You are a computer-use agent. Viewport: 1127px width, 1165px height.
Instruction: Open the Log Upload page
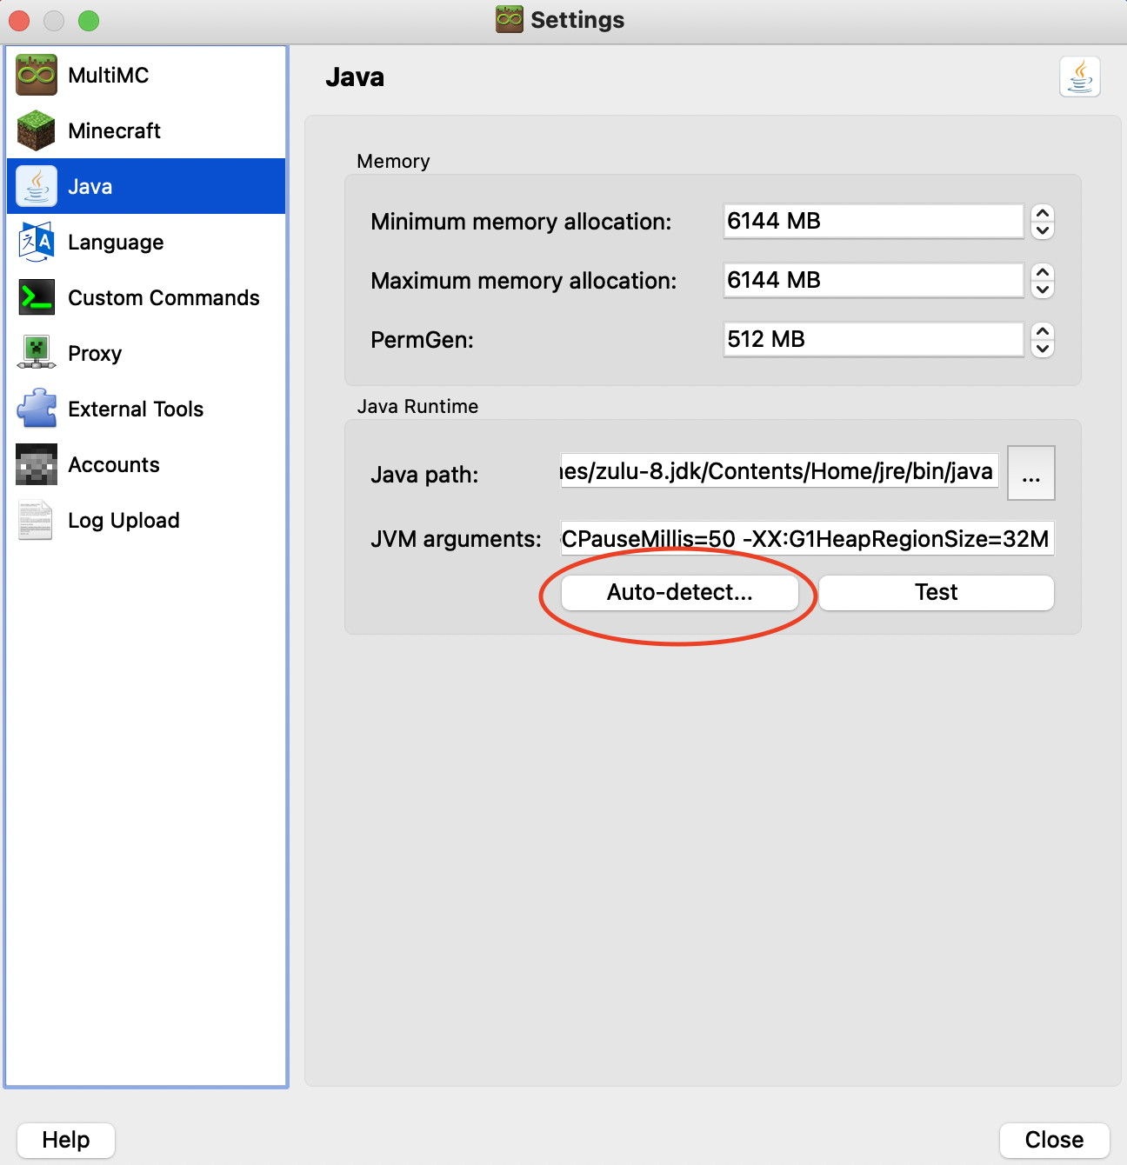click(146, 520)
